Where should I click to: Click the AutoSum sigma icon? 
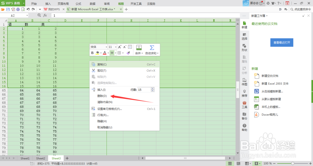point(152,48)
